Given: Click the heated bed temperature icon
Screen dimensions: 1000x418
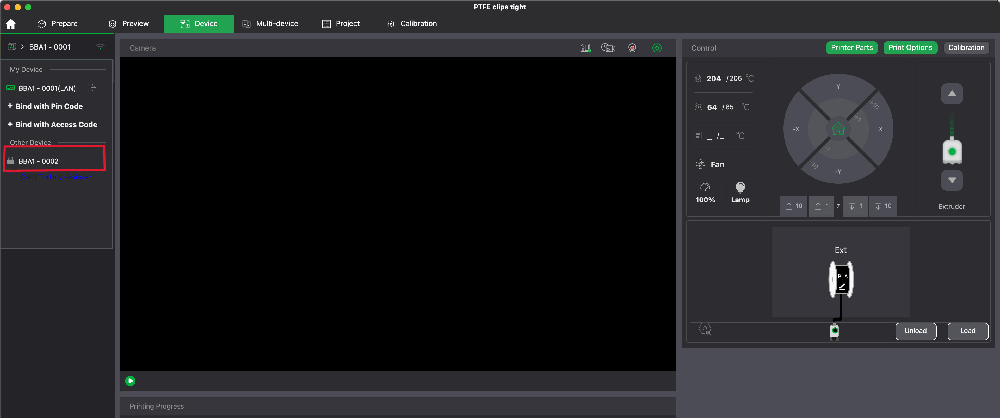Looking at the screenshot, I should click(x=698, y=107).
